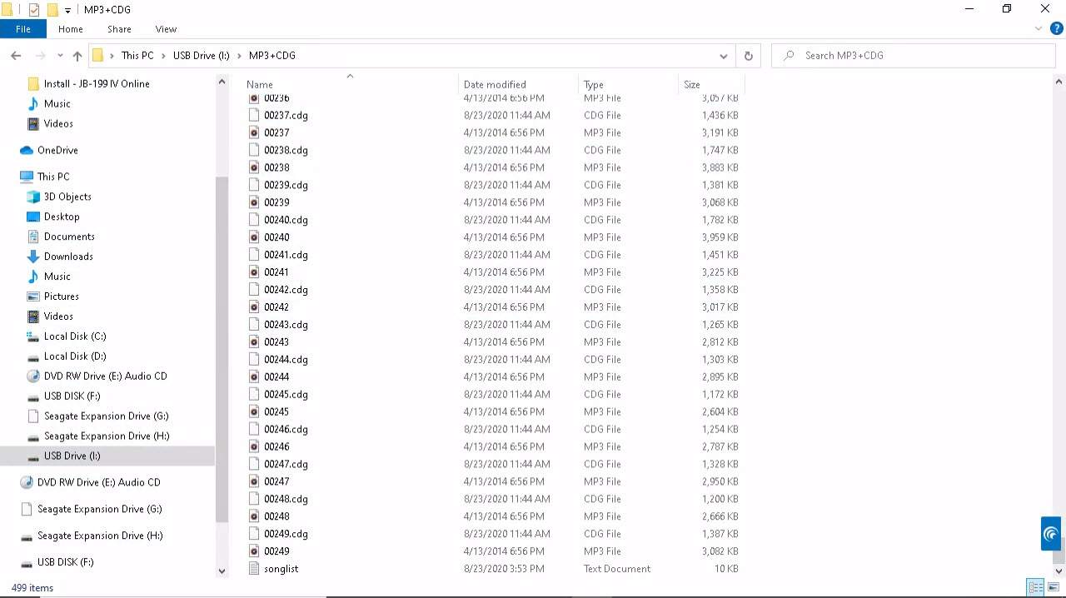The height and width of the screenshot is (598, 1066).
Task: Expand the address bar history dropdown
Action: coord(723,56)
